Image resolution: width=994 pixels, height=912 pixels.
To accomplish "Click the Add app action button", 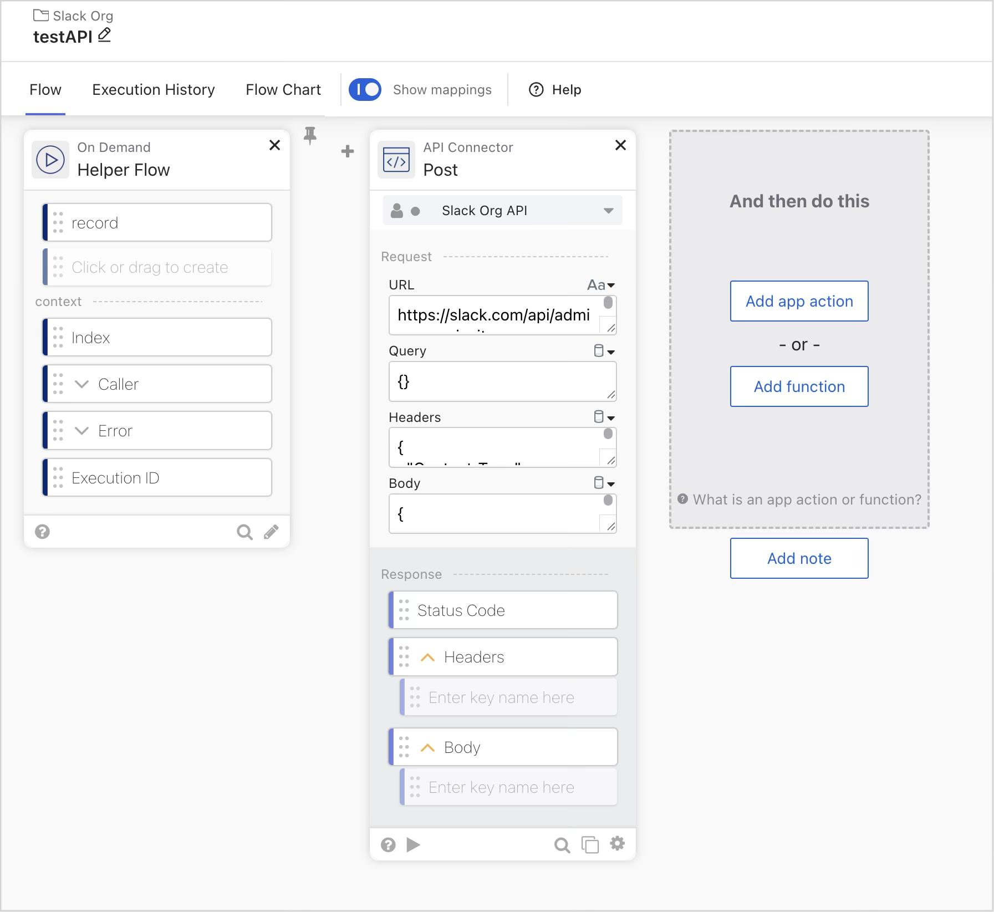I will pos(798,301).
